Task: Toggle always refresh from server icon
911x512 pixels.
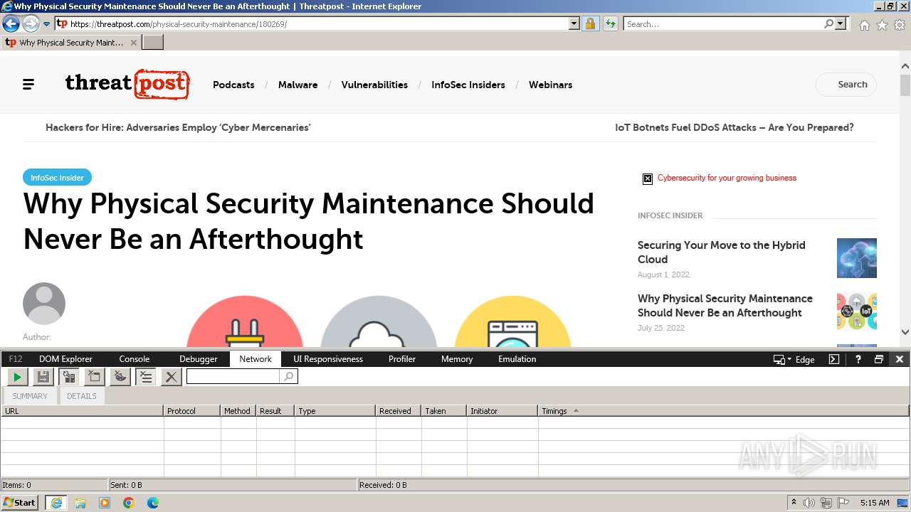Action: (x=69, y=376)
